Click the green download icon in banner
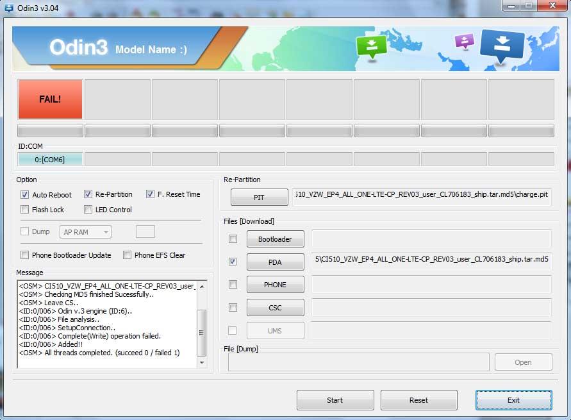The height and width of the screenshot is (420, 571). [x=372, y=46]
